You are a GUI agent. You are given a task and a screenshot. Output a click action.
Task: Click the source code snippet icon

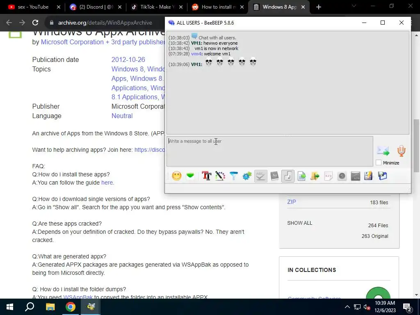click(329, 176)
